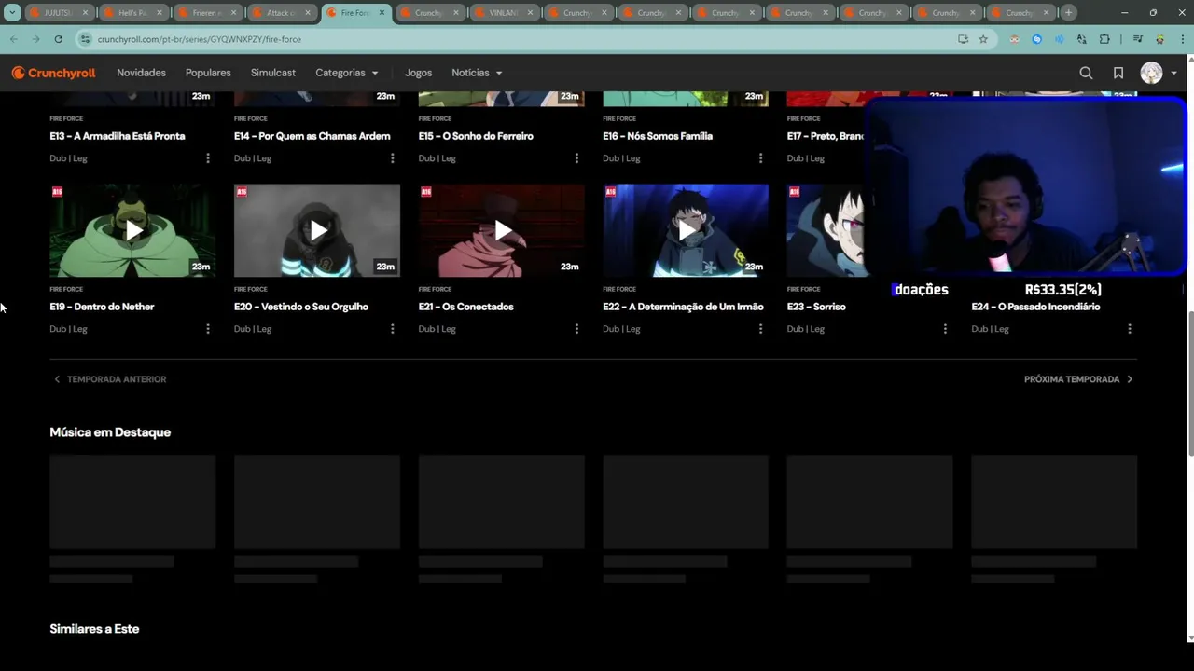Open episode title E15 O Sonho do Ferreiro
The height and width of the screenshot is (671, 1194).
tap(476, 136)
